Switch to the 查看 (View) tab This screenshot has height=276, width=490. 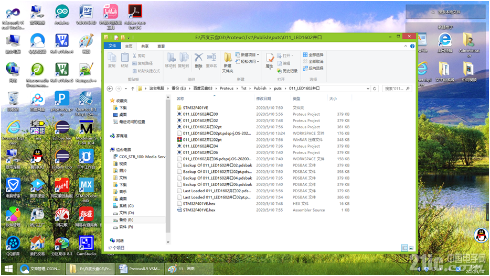161,46
